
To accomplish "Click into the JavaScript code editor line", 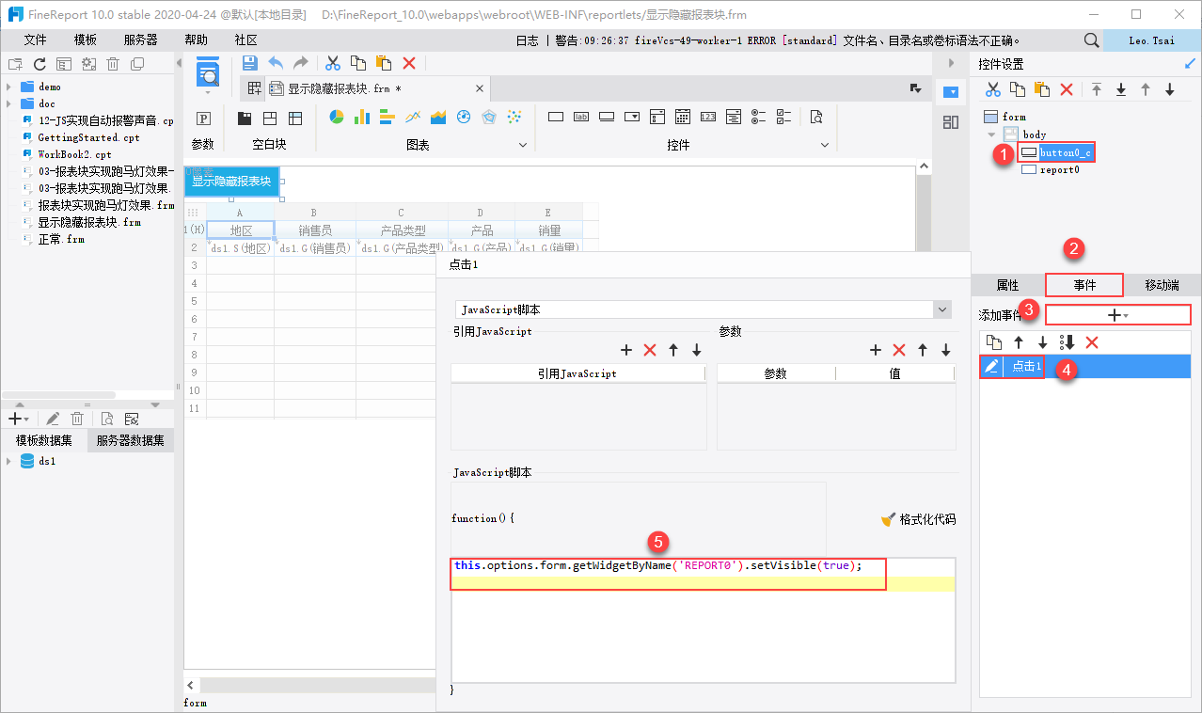I will (x=704, y=566).
